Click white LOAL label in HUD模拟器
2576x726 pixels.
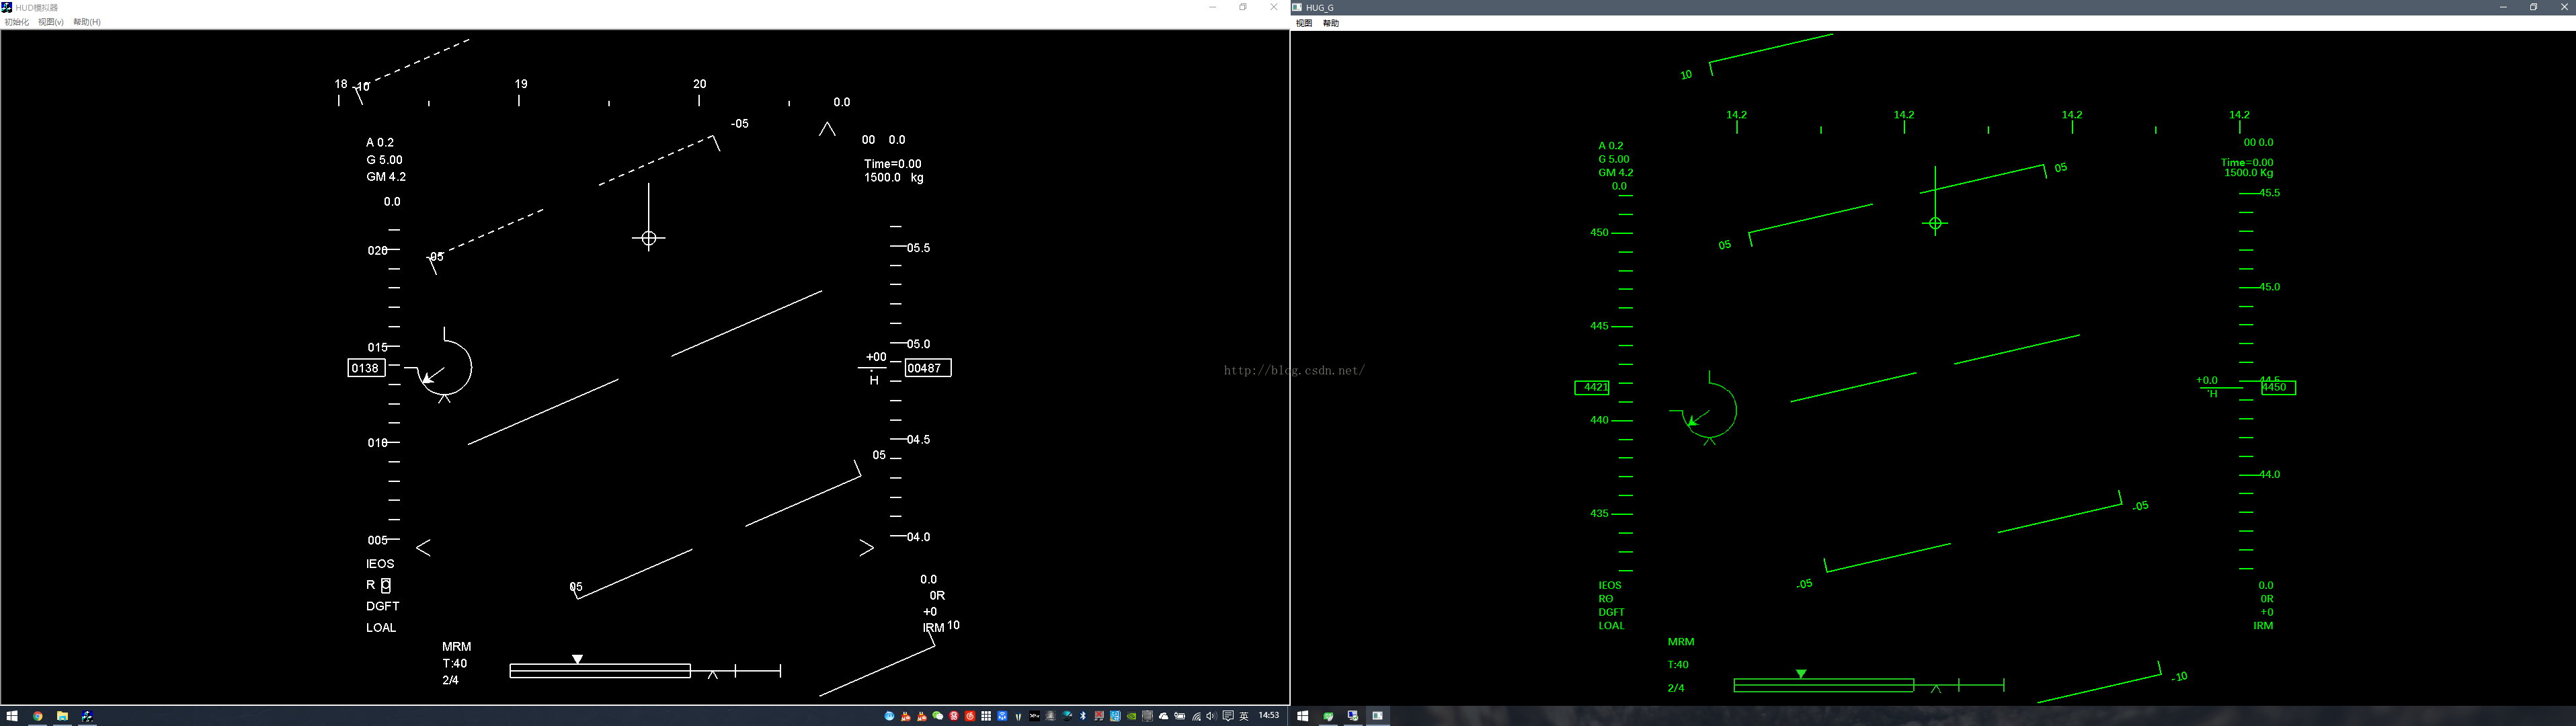point(381,628)
